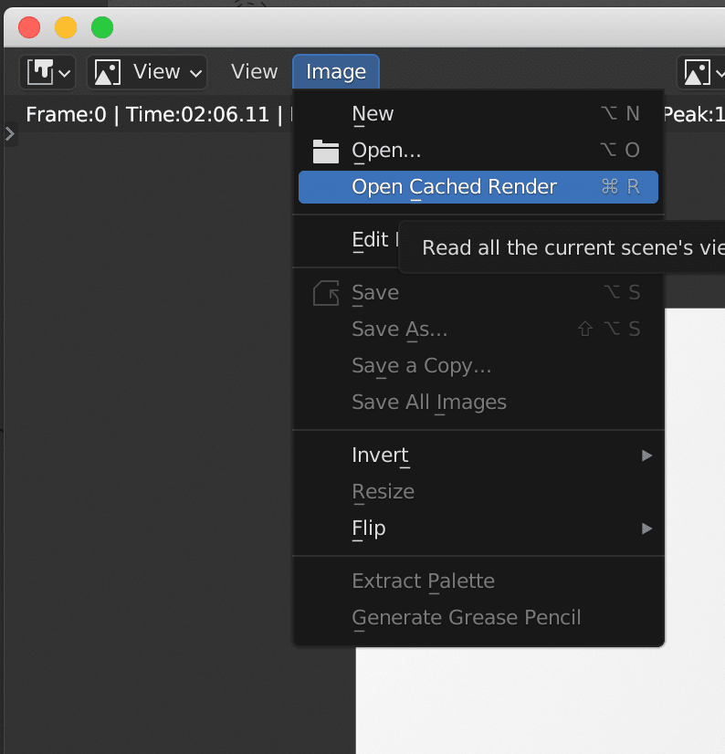The width and height of the screenshot is (725, 754).
Task: Close the Image menu in header
Action: tap(336, 72)
